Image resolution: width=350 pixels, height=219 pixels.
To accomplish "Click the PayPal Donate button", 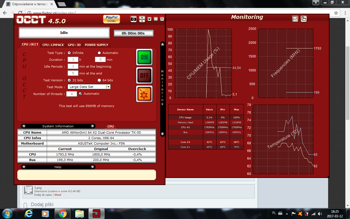I will 112,19.
